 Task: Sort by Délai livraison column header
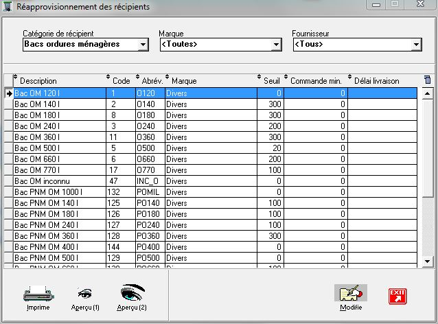coord(376,81)
